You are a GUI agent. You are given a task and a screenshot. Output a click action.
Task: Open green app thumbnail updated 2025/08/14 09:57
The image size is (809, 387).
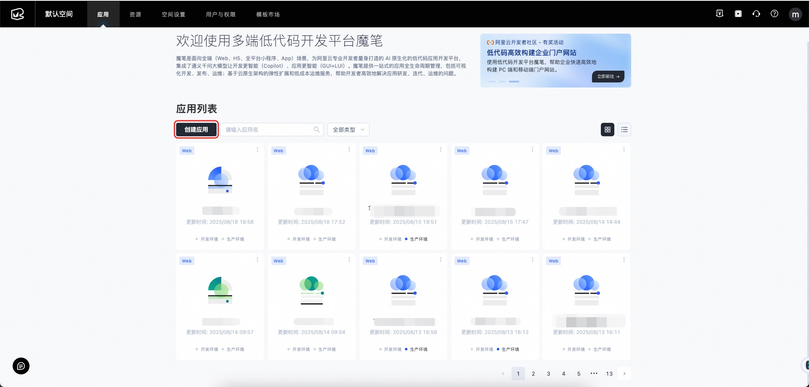(220, 290)
